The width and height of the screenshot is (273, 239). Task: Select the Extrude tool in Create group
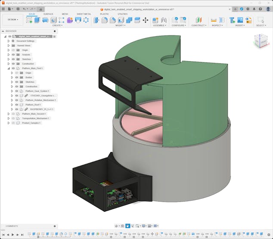[37, 20]
